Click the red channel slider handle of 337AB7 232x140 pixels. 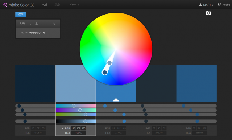click(x=105, y=106)
